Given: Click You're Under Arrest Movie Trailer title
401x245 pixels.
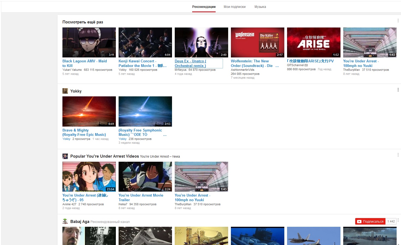Looking at the screenshot, I should pos(141,198).
